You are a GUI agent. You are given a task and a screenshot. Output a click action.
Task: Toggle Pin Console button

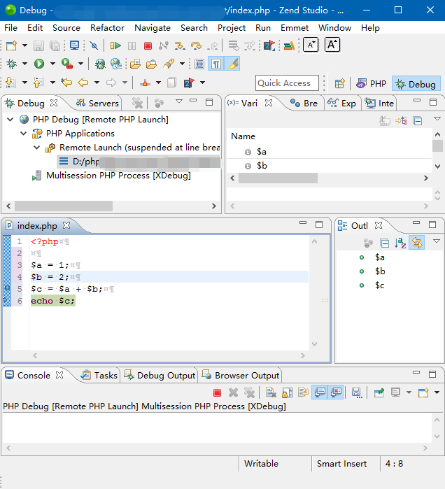click(379, 392)
